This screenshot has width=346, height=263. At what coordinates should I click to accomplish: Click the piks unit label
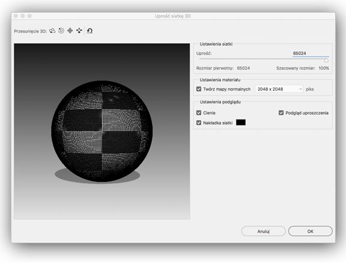point(310,89)
